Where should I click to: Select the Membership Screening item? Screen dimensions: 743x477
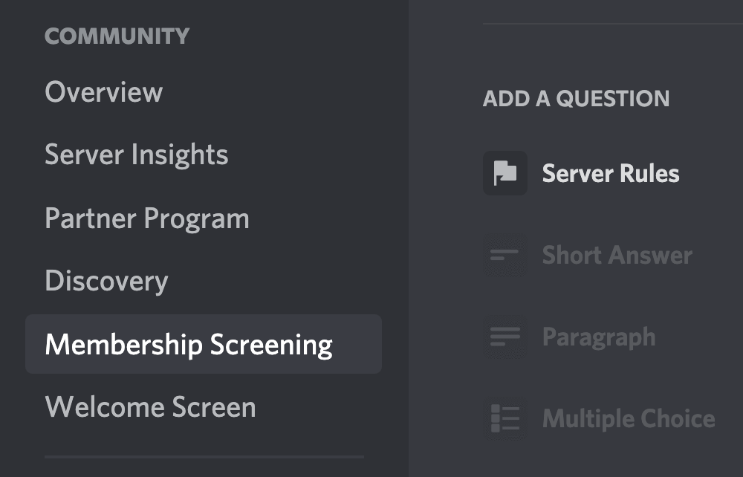pos(204,344)
